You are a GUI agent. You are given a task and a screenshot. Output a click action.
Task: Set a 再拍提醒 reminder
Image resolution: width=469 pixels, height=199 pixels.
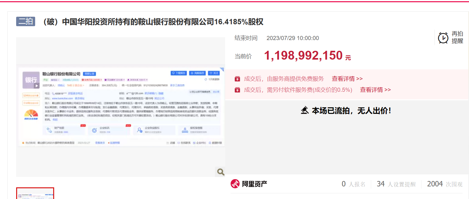pos(457,38)
